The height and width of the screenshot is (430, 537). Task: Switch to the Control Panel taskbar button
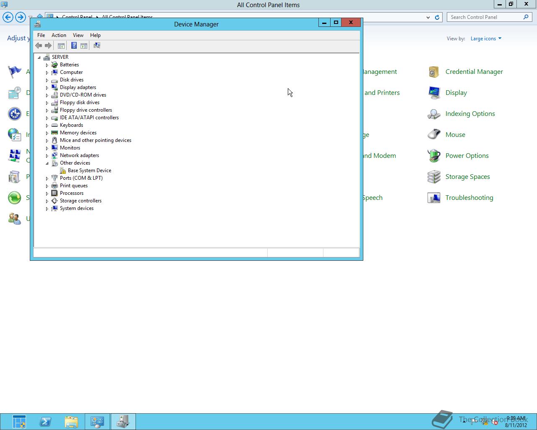97,422
